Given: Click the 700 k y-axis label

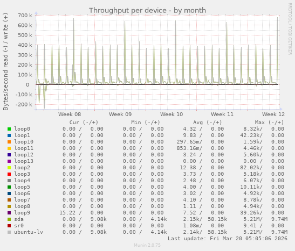Looking at the screenshot, I should (25, 16).
